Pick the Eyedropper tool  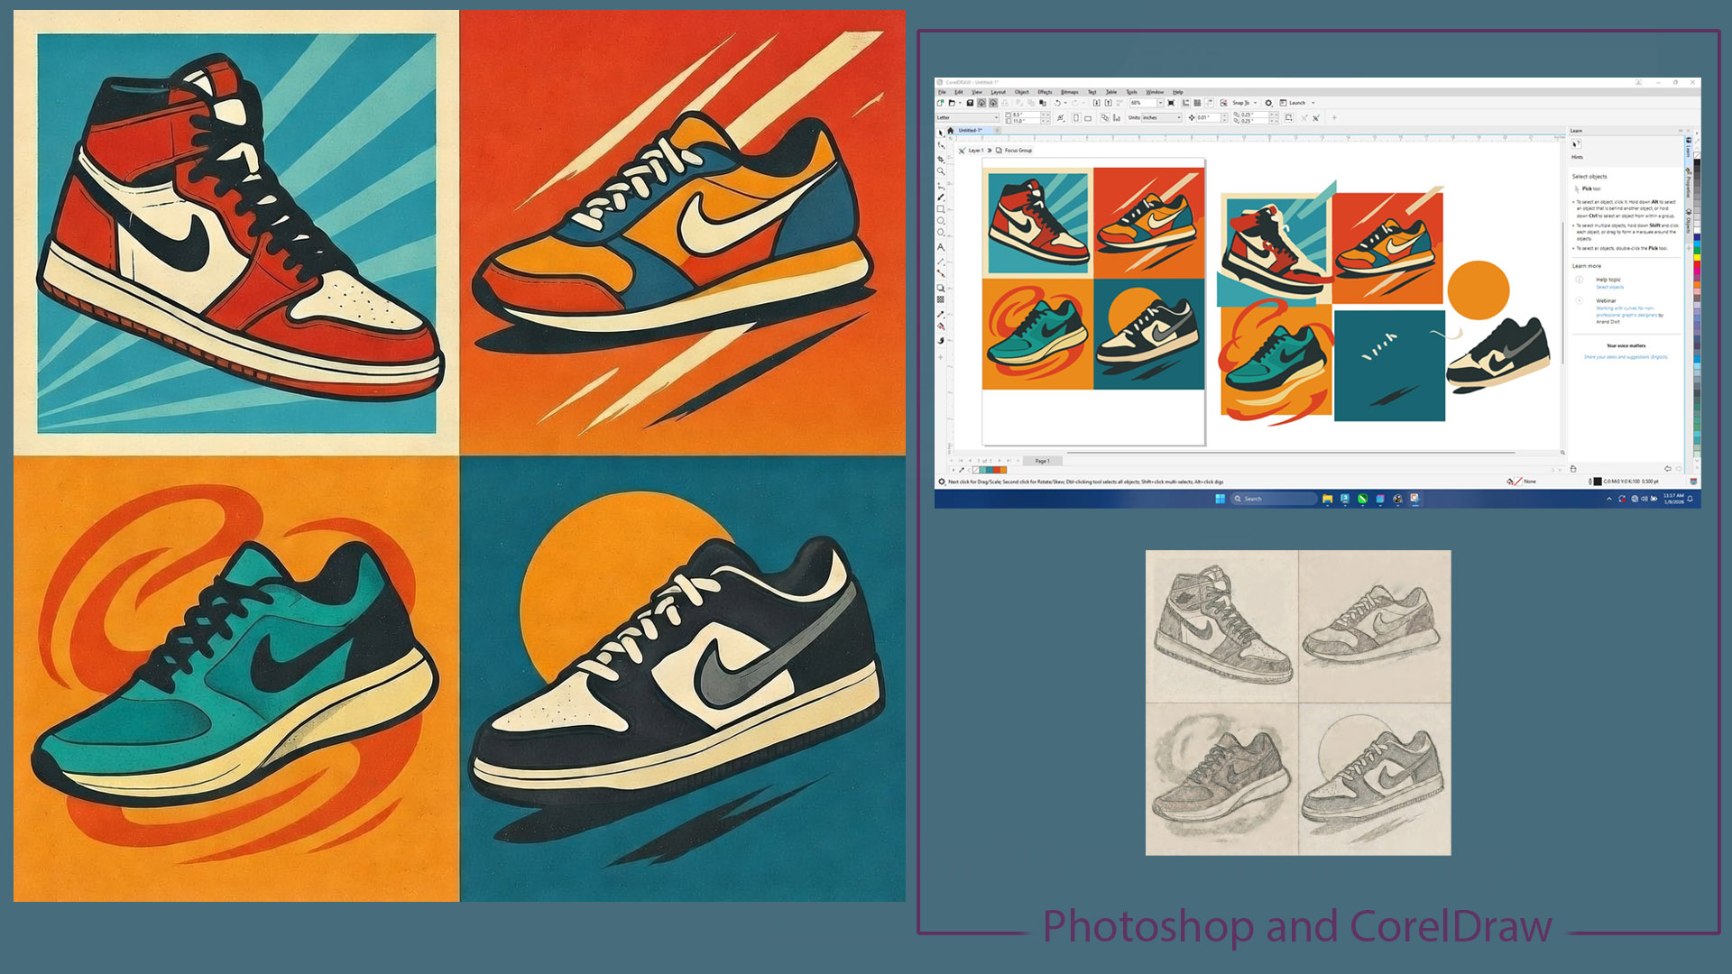pos(941,315)
